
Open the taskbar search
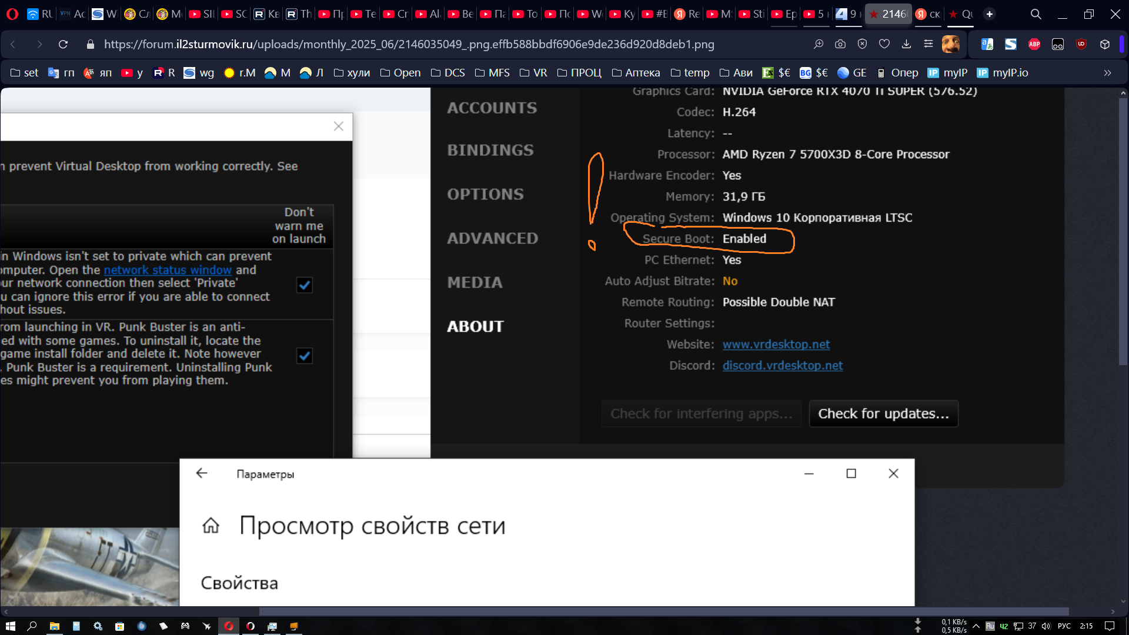coord(32,626)
